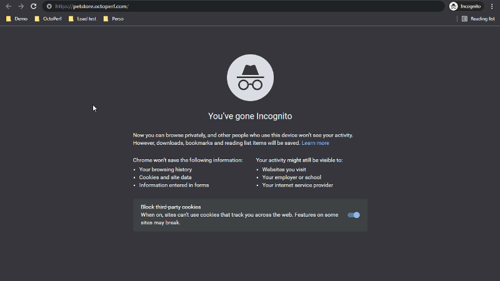
Task: Click the browser Forward arrow
Action: click(x=21, y=6)
